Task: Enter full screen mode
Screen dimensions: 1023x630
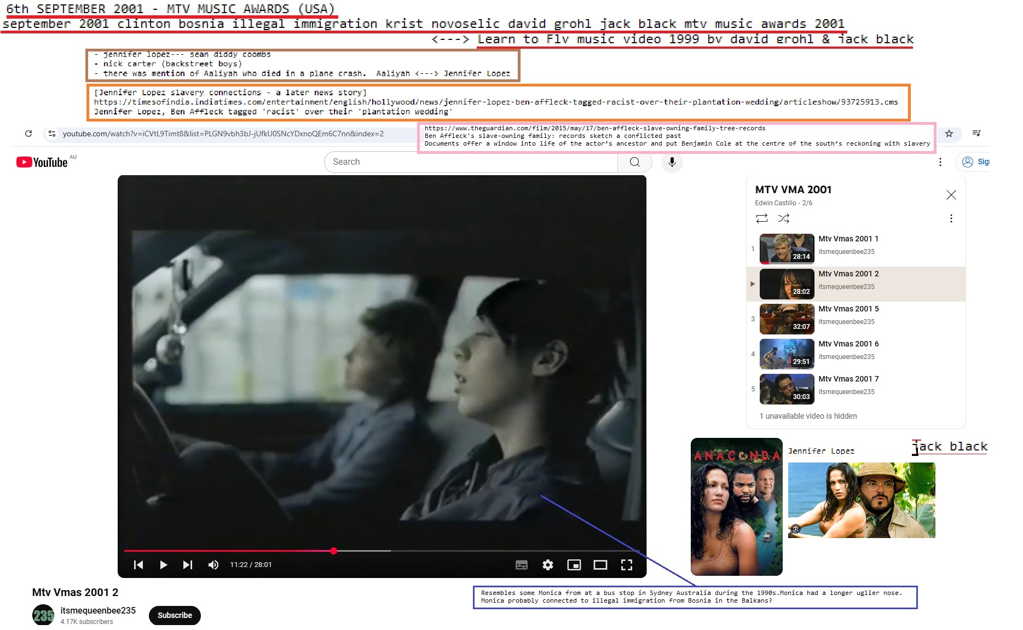Action: [627, 565]
